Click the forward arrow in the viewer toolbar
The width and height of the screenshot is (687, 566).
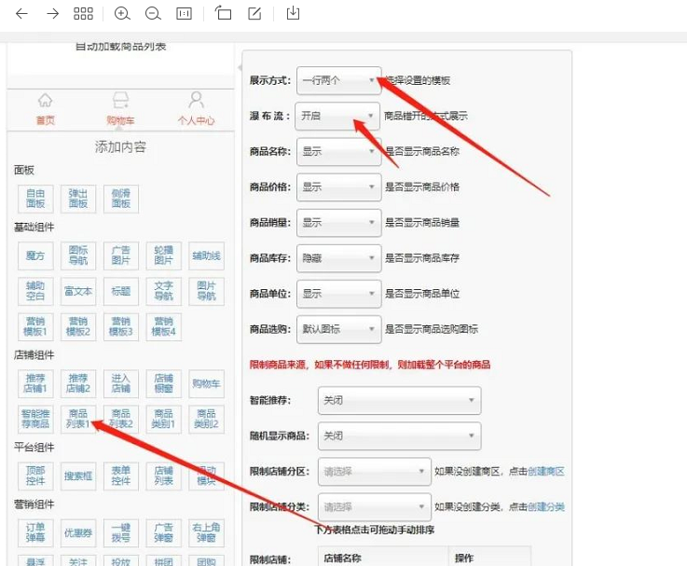pyautogui.click(x=52, y=14)
